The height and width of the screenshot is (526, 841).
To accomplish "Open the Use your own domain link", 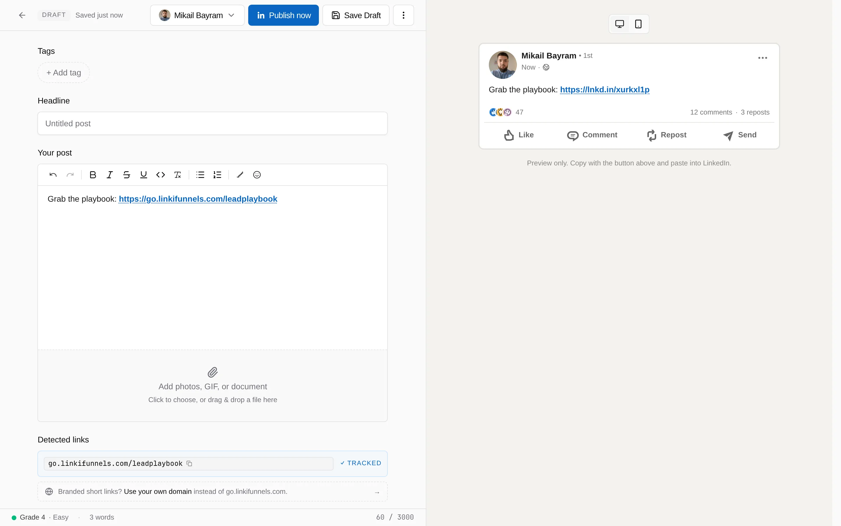I will click(158, 492).
